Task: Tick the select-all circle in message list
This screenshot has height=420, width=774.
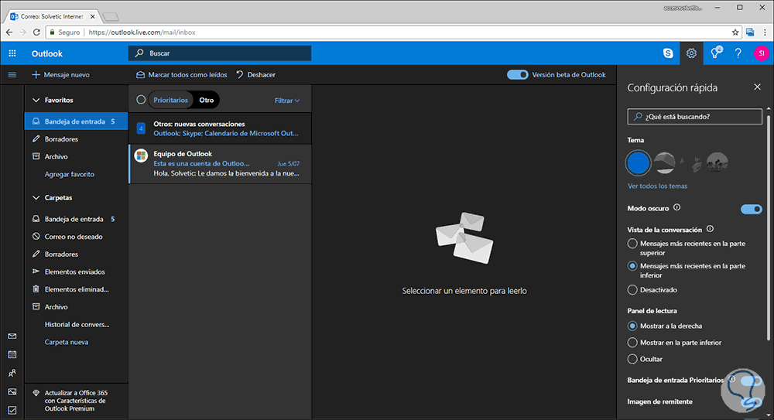Action: pyautogui.click(x=141, y=100)
